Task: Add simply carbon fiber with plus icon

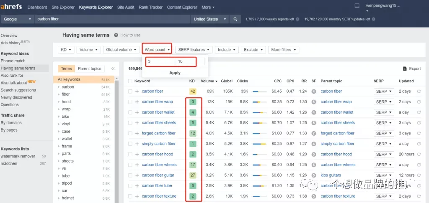Action: pos(137,144)
